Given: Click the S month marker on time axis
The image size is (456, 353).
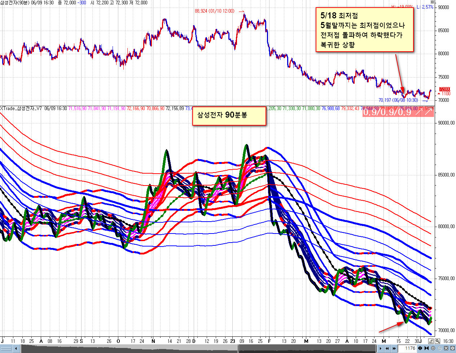Looking at the screenshot, I should click(x=81, y=341).
